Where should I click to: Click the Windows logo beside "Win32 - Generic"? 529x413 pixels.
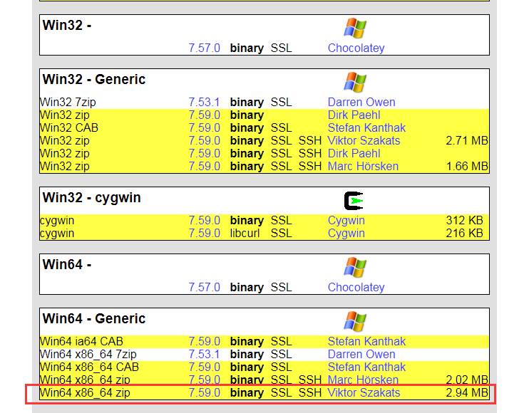354,82
